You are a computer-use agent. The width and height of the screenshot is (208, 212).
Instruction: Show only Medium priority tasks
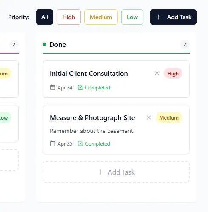101,17
